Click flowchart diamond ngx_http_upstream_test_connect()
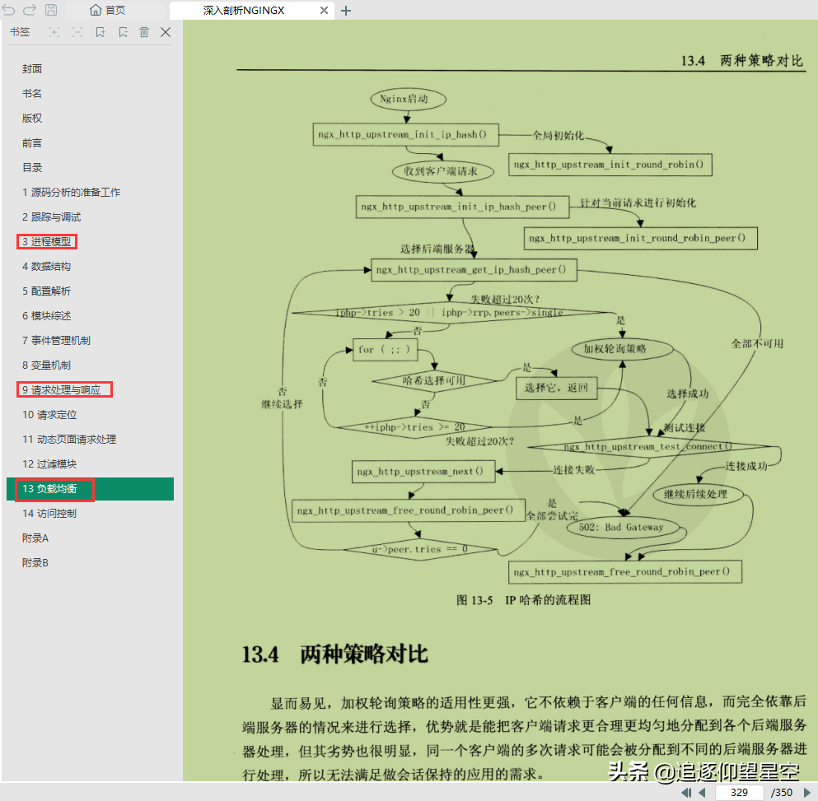Image resolution: width=818 pixels, height=801 pixels. tap(649, 447)
